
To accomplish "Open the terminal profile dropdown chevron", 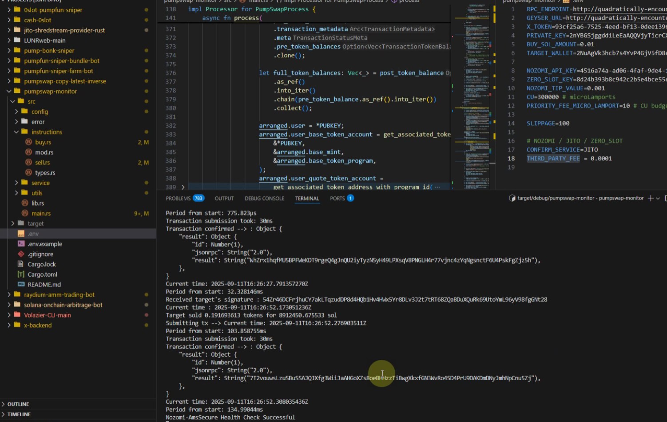I will coord(658,198).
